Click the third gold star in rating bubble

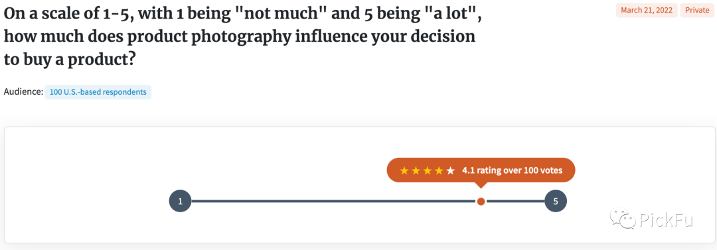pos(428,171)
